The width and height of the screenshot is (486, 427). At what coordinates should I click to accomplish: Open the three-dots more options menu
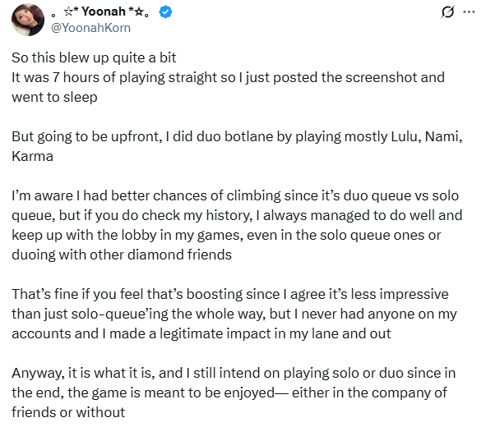(x=469, y=12)
